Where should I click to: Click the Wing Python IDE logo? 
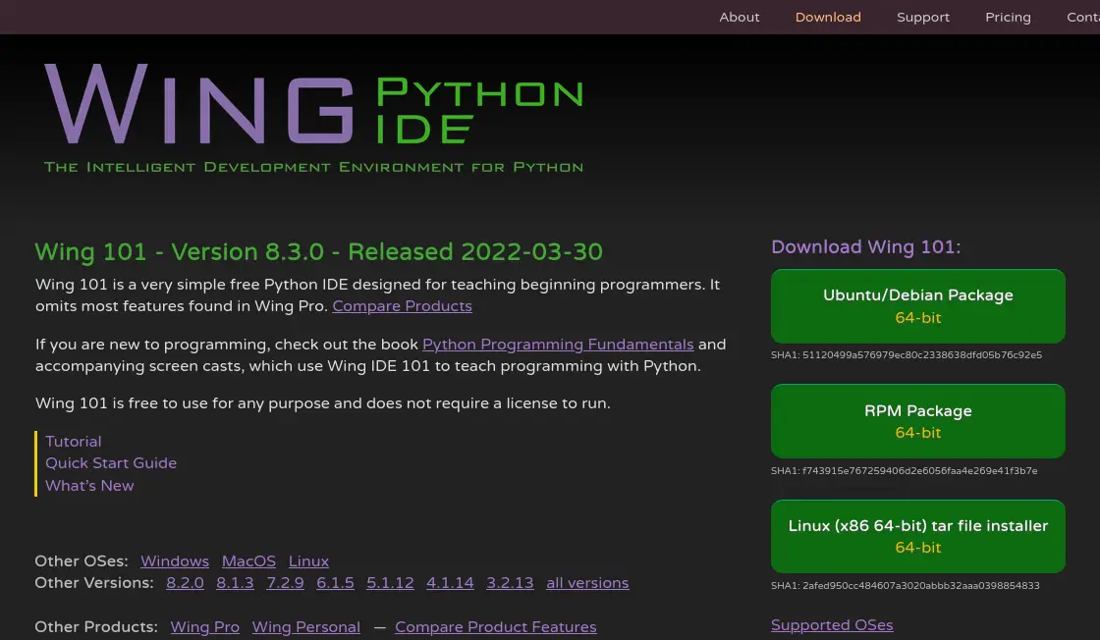(313, 118)
